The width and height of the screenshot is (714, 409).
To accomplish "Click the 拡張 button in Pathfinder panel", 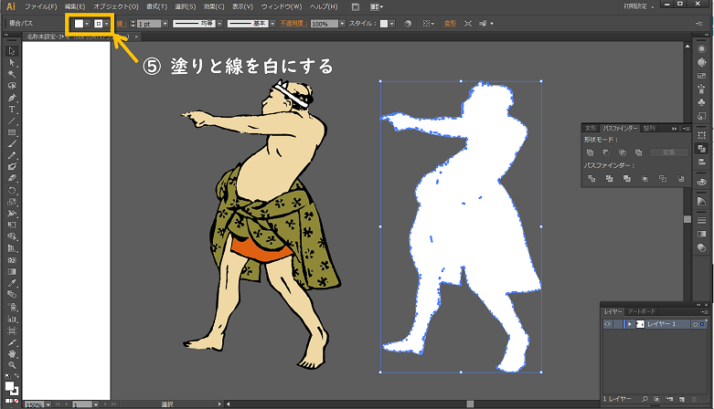I will (668, 152).
